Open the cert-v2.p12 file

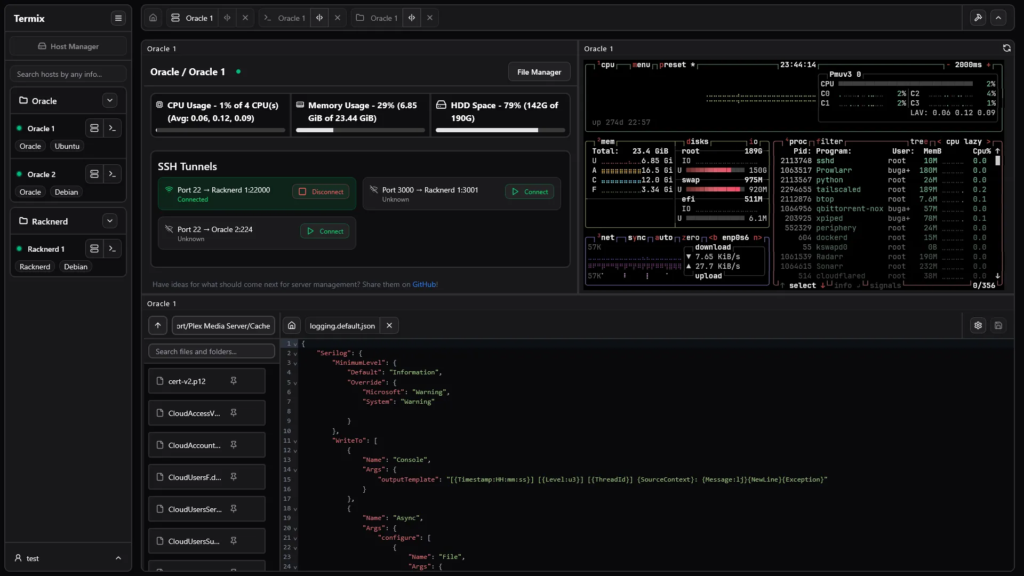[187, 381]
